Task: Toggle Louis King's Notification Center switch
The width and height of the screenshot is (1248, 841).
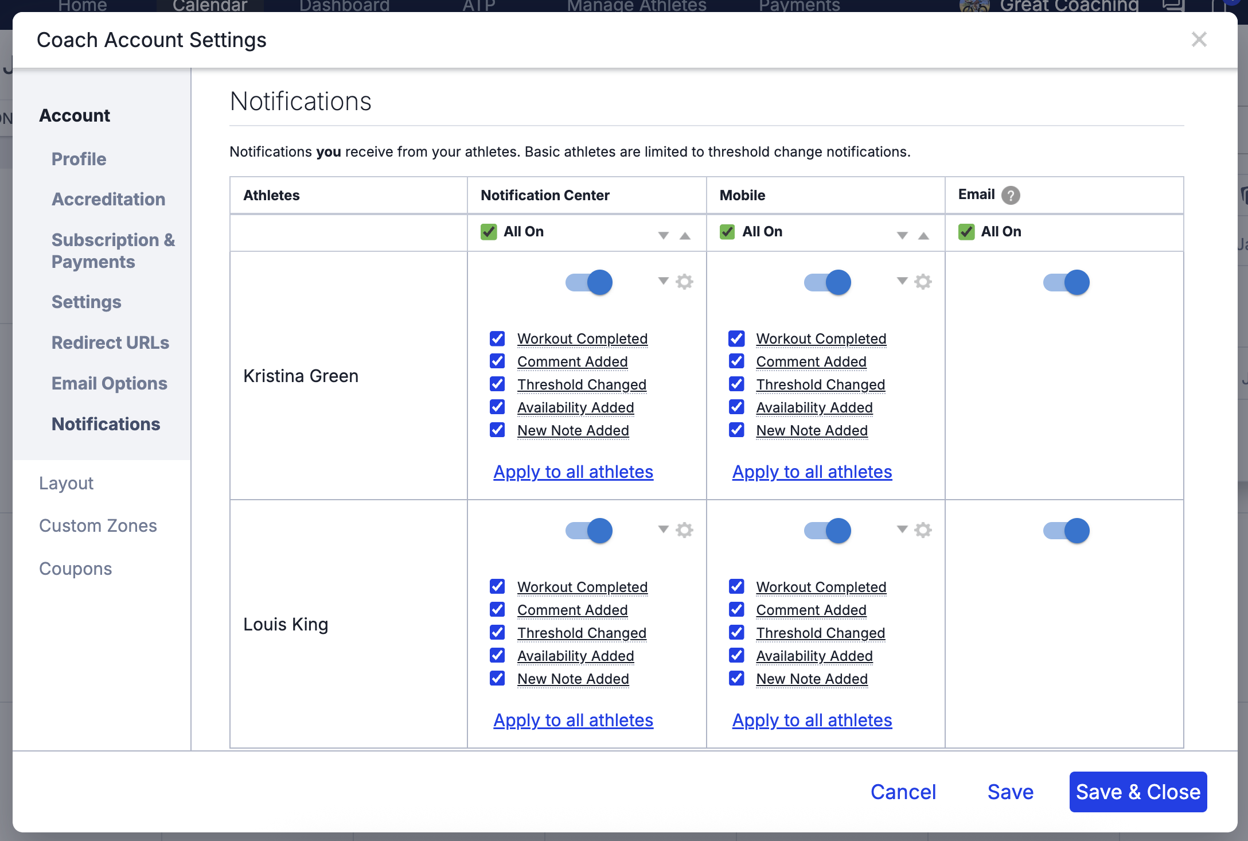Action: pyautogui.click(x=589, y=531)
